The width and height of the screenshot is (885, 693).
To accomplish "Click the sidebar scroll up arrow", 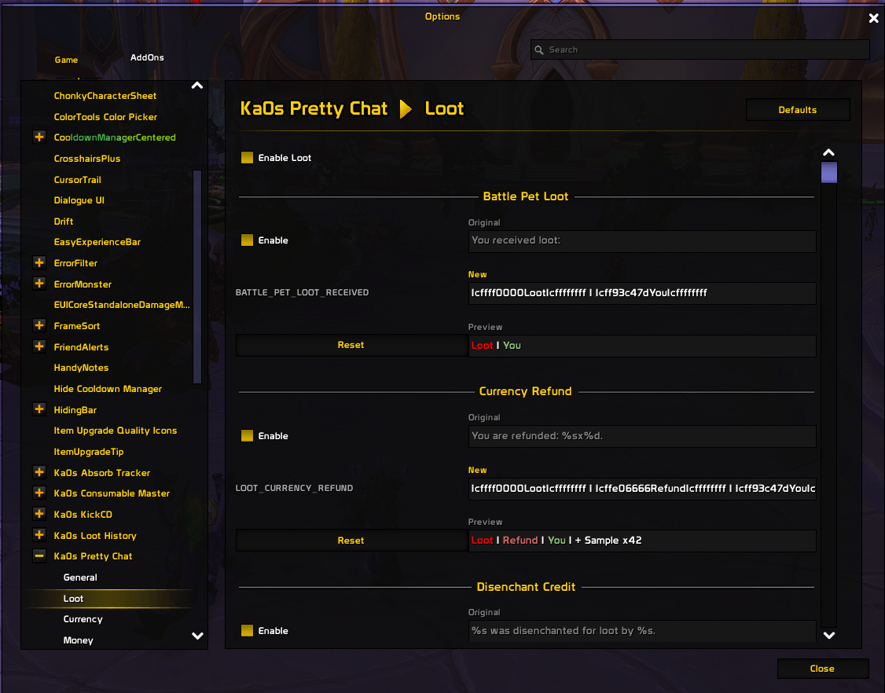I will (197, 86).
